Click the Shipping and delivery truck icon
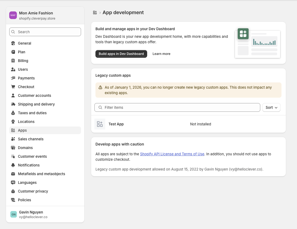The height and width of the screenshot is (229, 297). (x=13, y=104)
